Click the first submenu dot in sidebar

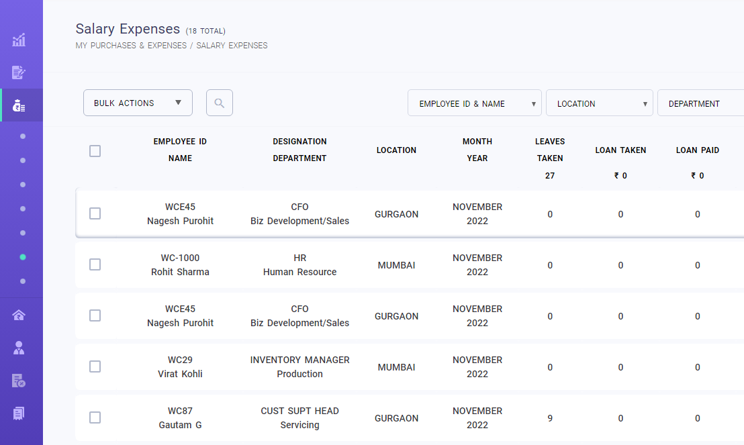coord(23,136)
